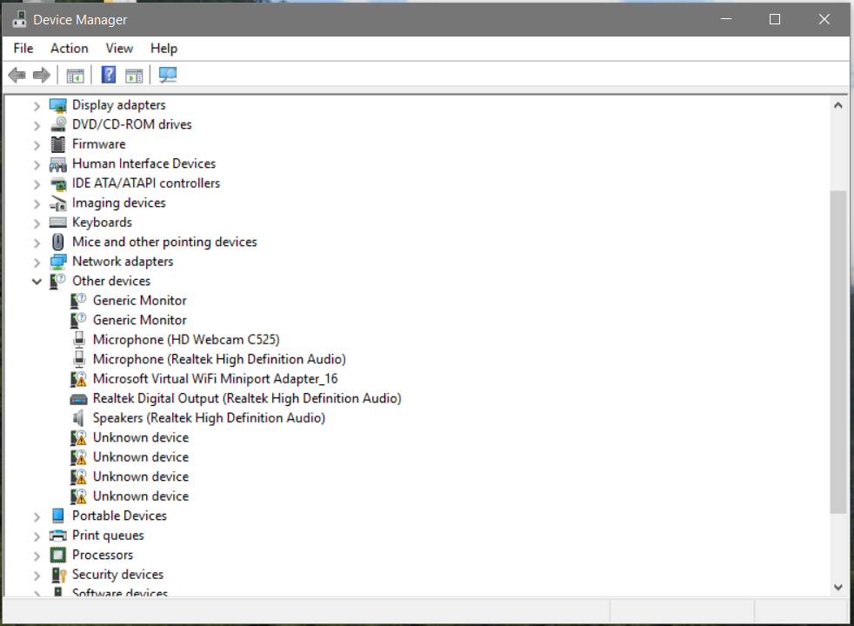Viewport: 854px width, 626px height.
Task: Select the Network adapters label
Action: pos(123,262)
